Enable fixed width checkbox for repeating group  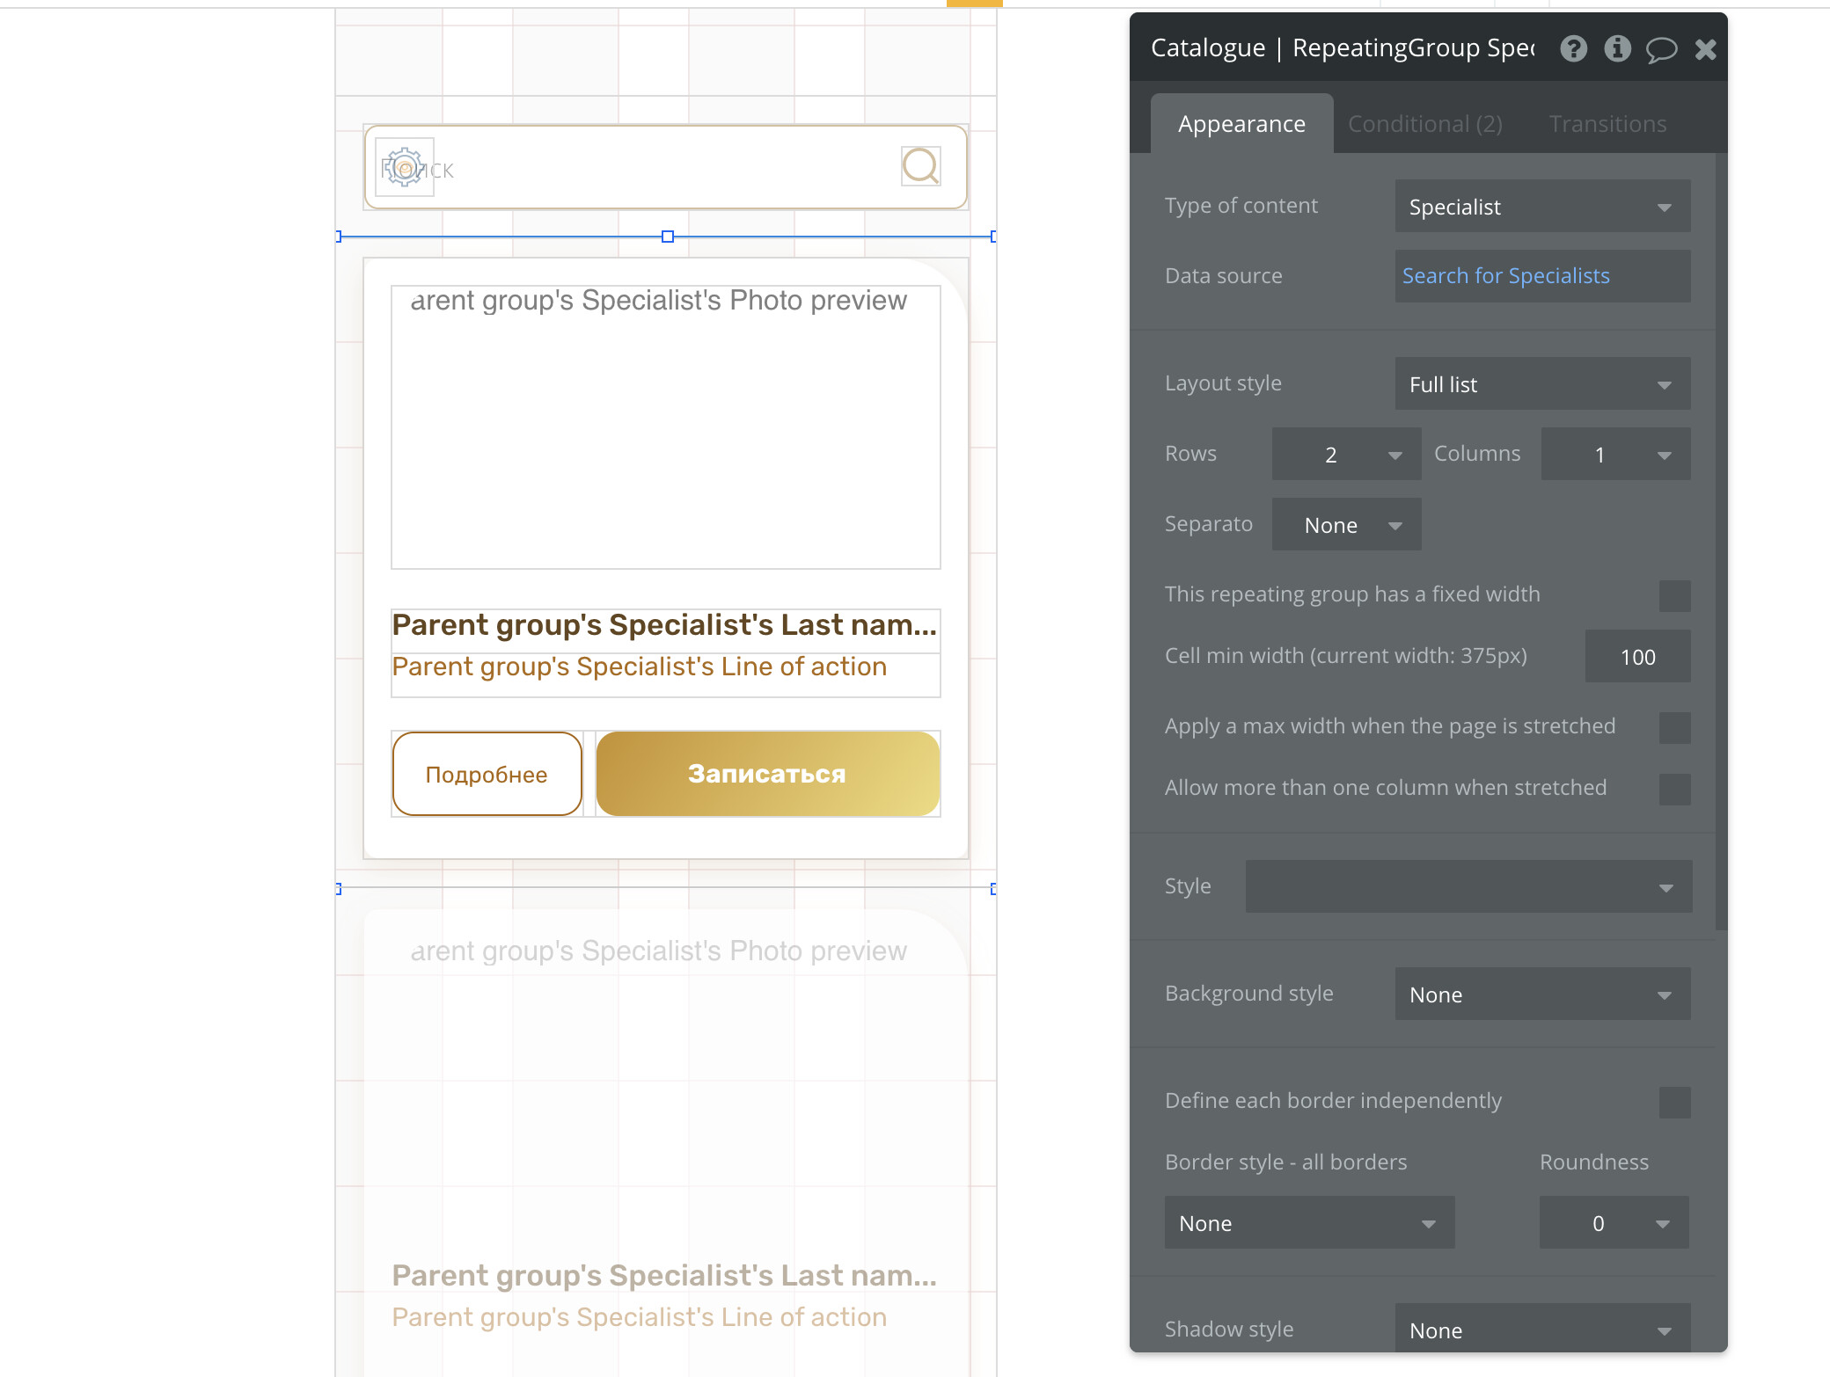[1674, 595]
